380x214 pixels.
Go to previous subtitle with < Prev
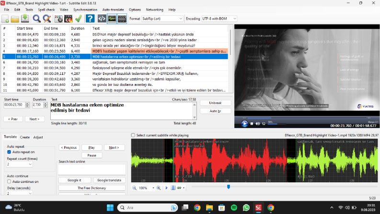[13, 119]
